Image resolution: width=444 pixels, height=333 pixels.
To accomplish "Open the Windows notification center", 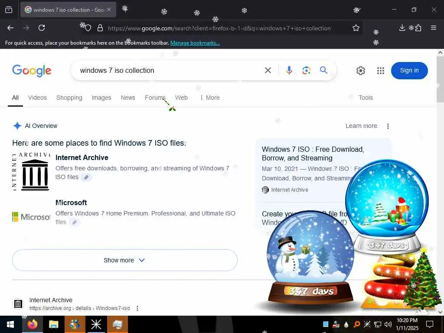I will pyautogui.click(x=430, y=324).
